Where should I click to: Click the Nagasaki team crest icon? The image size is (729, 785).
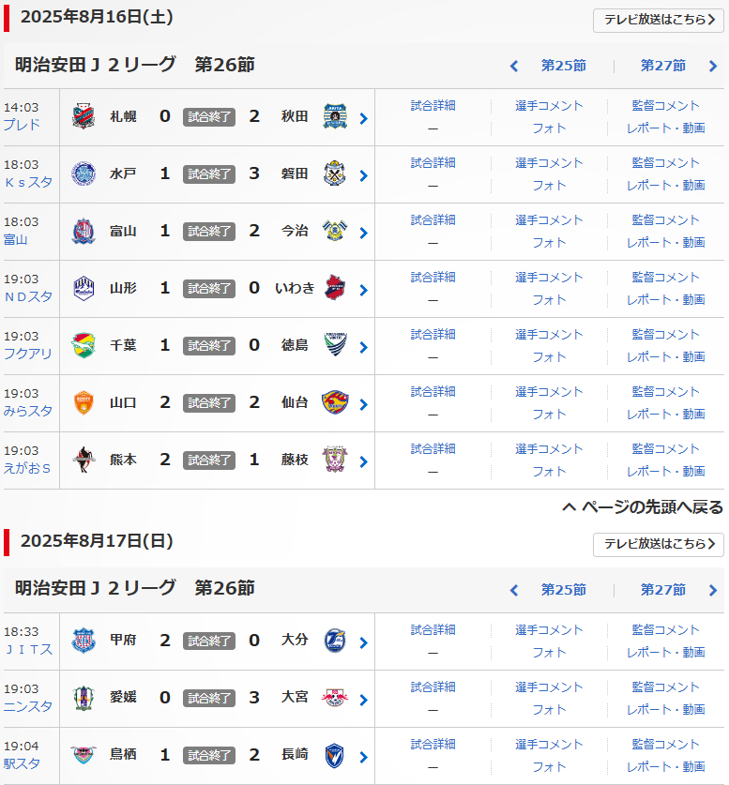point(335,755)
